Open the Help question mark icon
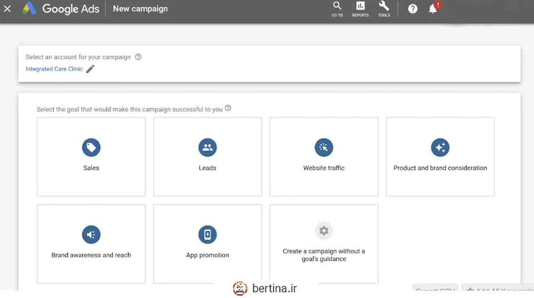Screen dimensions: 534x298 tap(413, 9)
